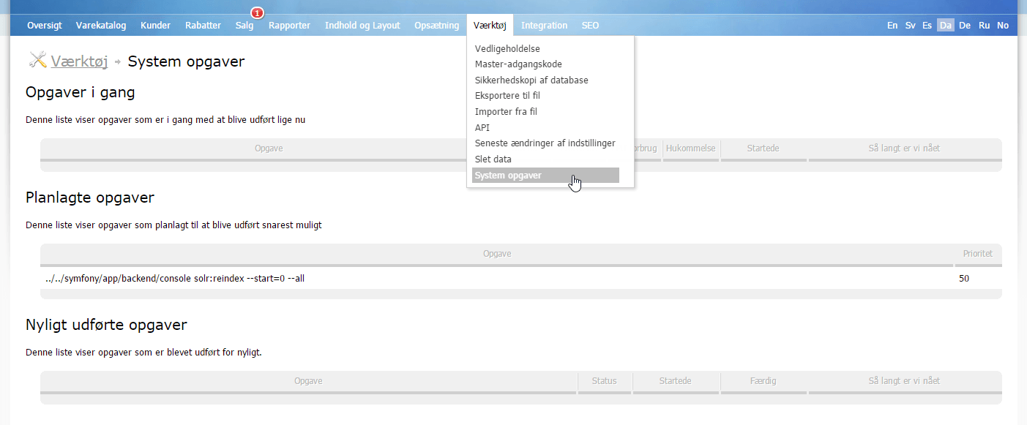Open the Kunder menu
The height and width of the screenshot is (425, 1027).
coord(156,25)
